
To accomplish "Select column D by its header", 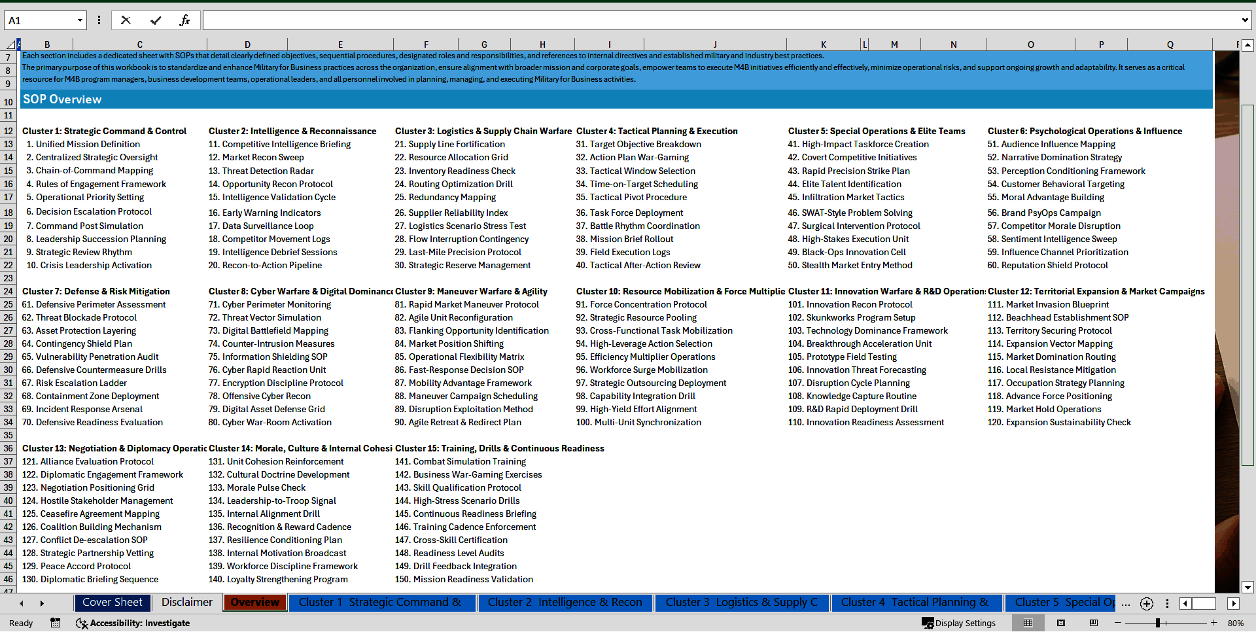I will point(247,44).
